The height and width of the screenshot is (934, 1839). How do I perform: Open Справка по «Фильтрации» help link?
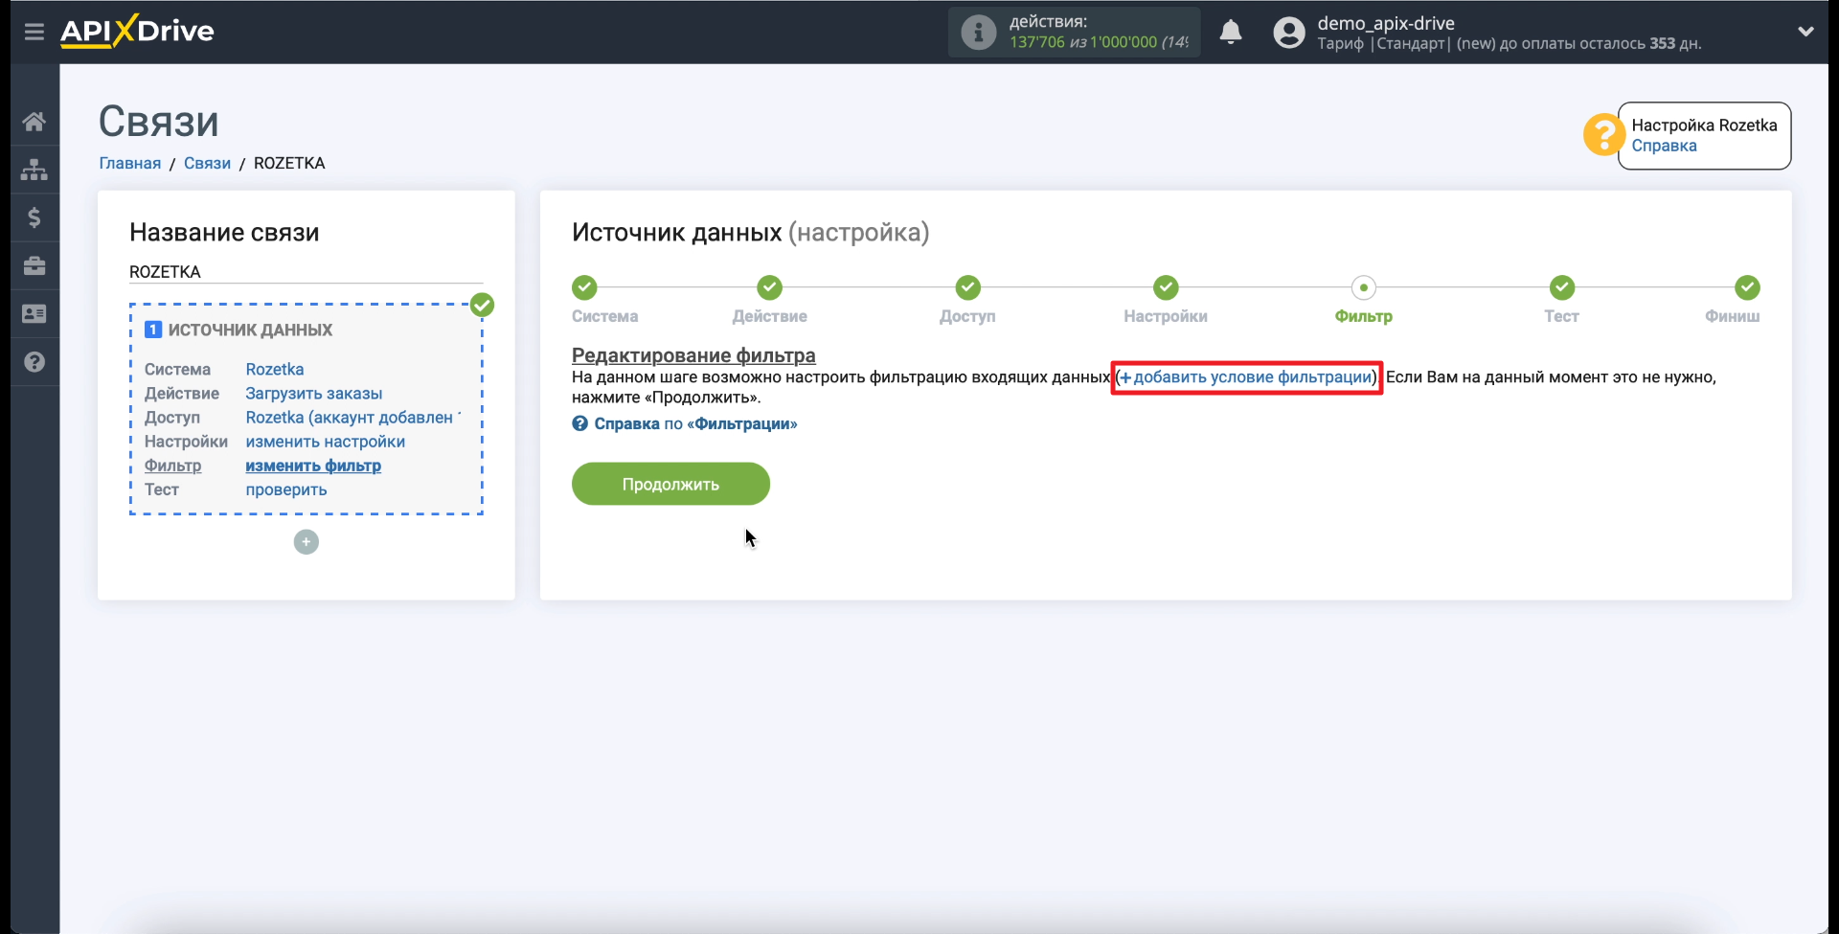(685, 423)
